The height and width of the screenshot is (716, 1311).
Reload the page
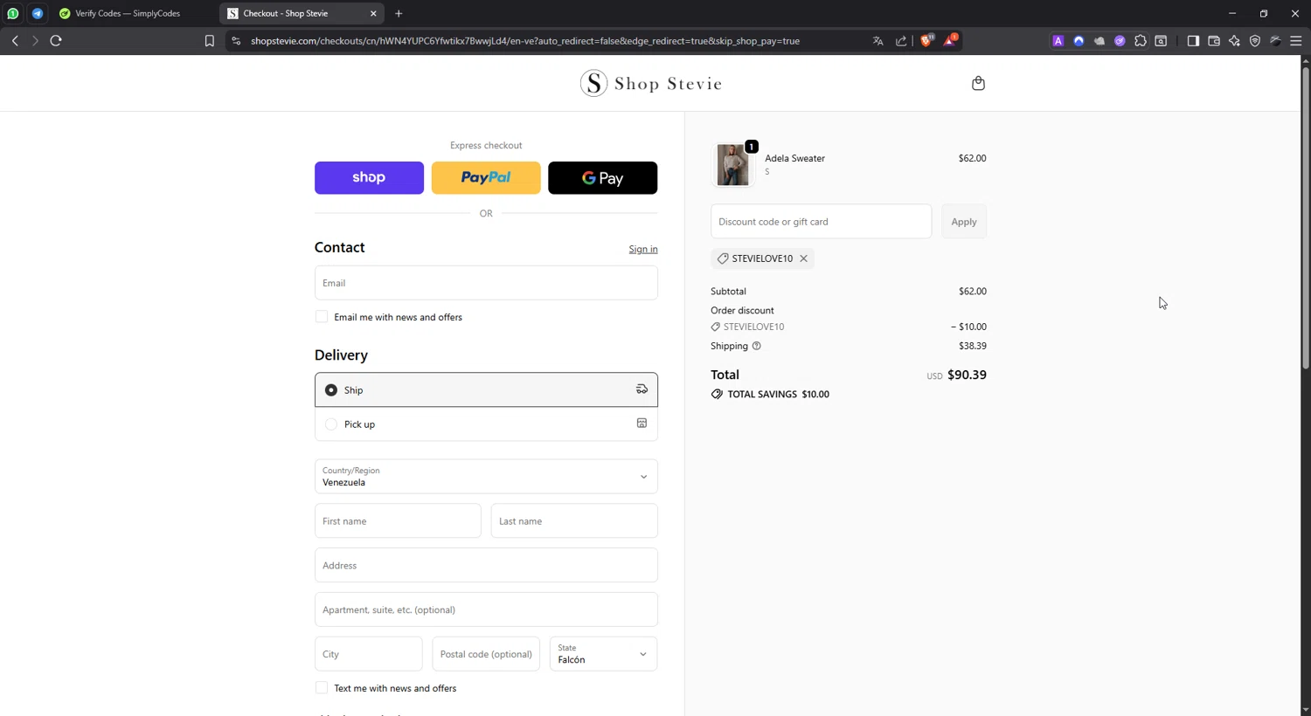coord(56,40)
